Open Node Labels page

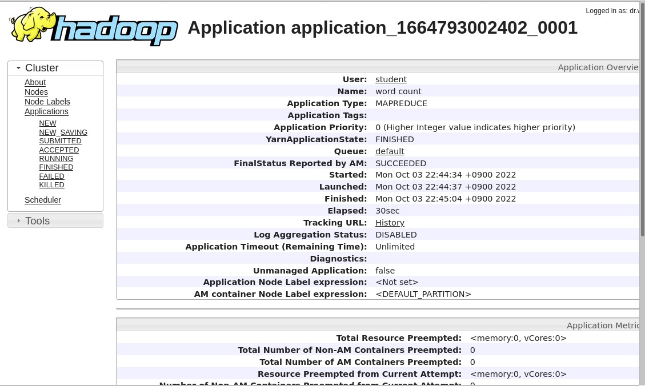pyautogui.click(x=47, y=102)
